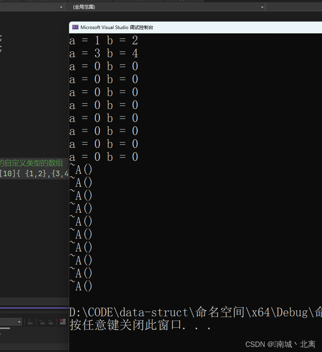Select the previous message navigation icon

[x=42, y=322]
